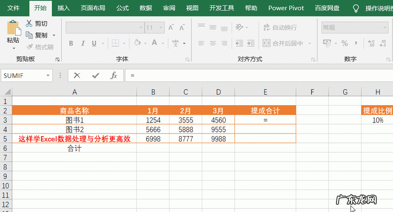Click the fill color paint bucket
The width and height of the screenshot is (393, 212).
click(137, 43)
